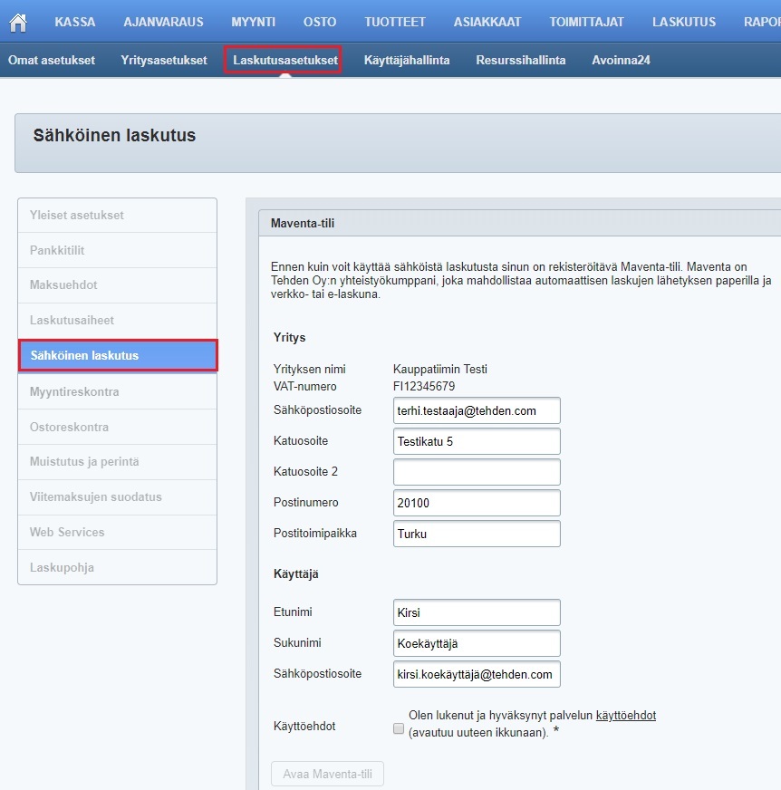Accept the Käyttöehdot terms checkbox

pos(399,727)
